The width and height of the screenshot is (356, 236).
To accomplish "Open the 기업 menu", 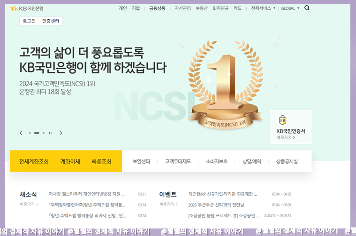I will (136, 8).
